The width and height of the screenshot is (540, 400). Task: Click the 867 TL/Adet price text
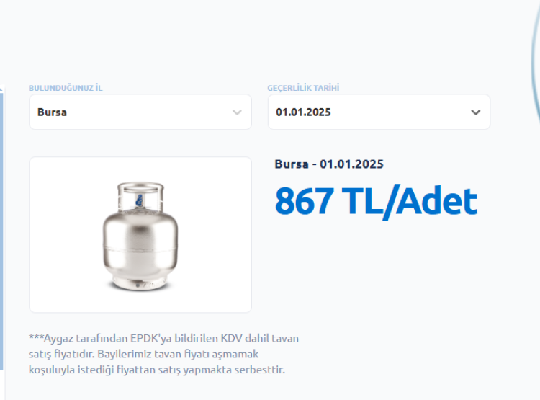376,202
